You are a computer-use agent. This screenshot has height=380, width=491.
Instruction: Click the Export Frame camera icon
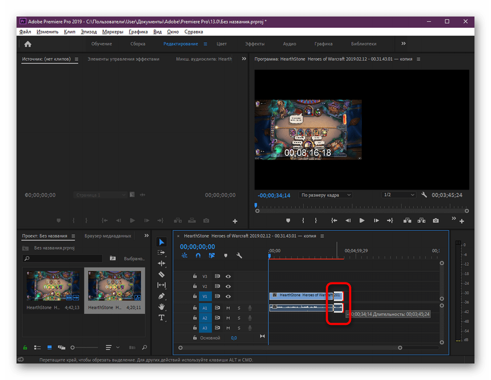point(436,220)
